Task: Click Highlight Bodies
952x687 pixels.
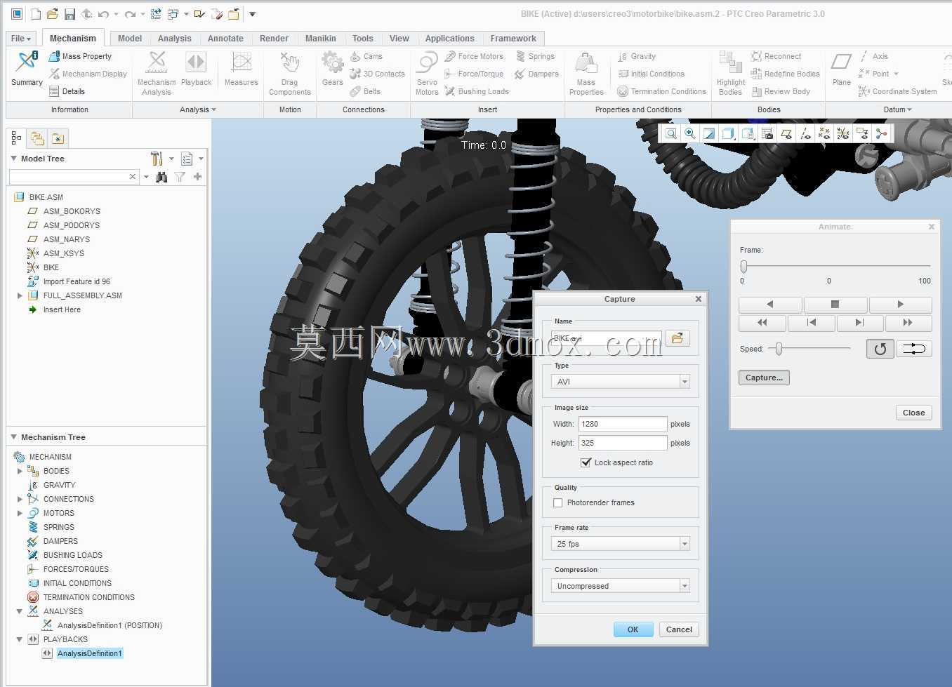Action: pyautogui.click(x=730, y=73)
